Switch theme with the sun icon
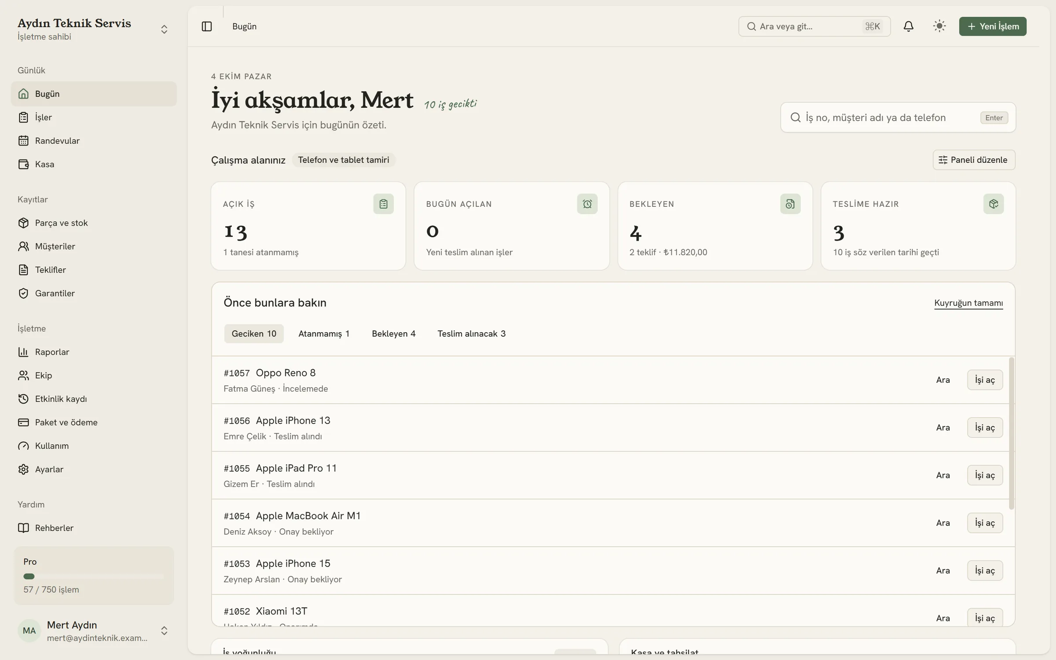 click(939, 26)
